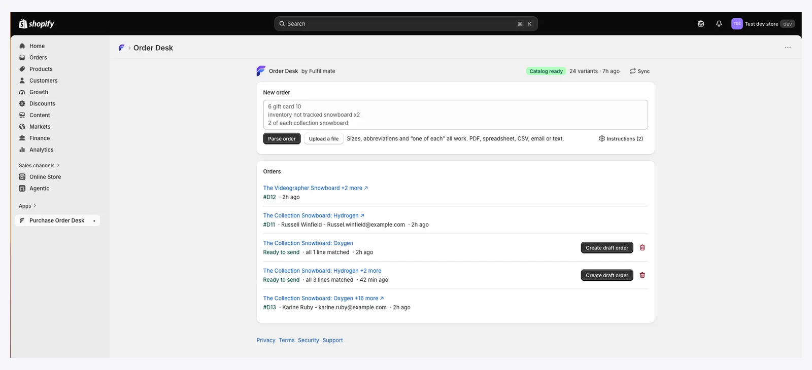Click the Upload a file button
The height and width of the screenshot is (370, 812).
(x=324, y=139)
